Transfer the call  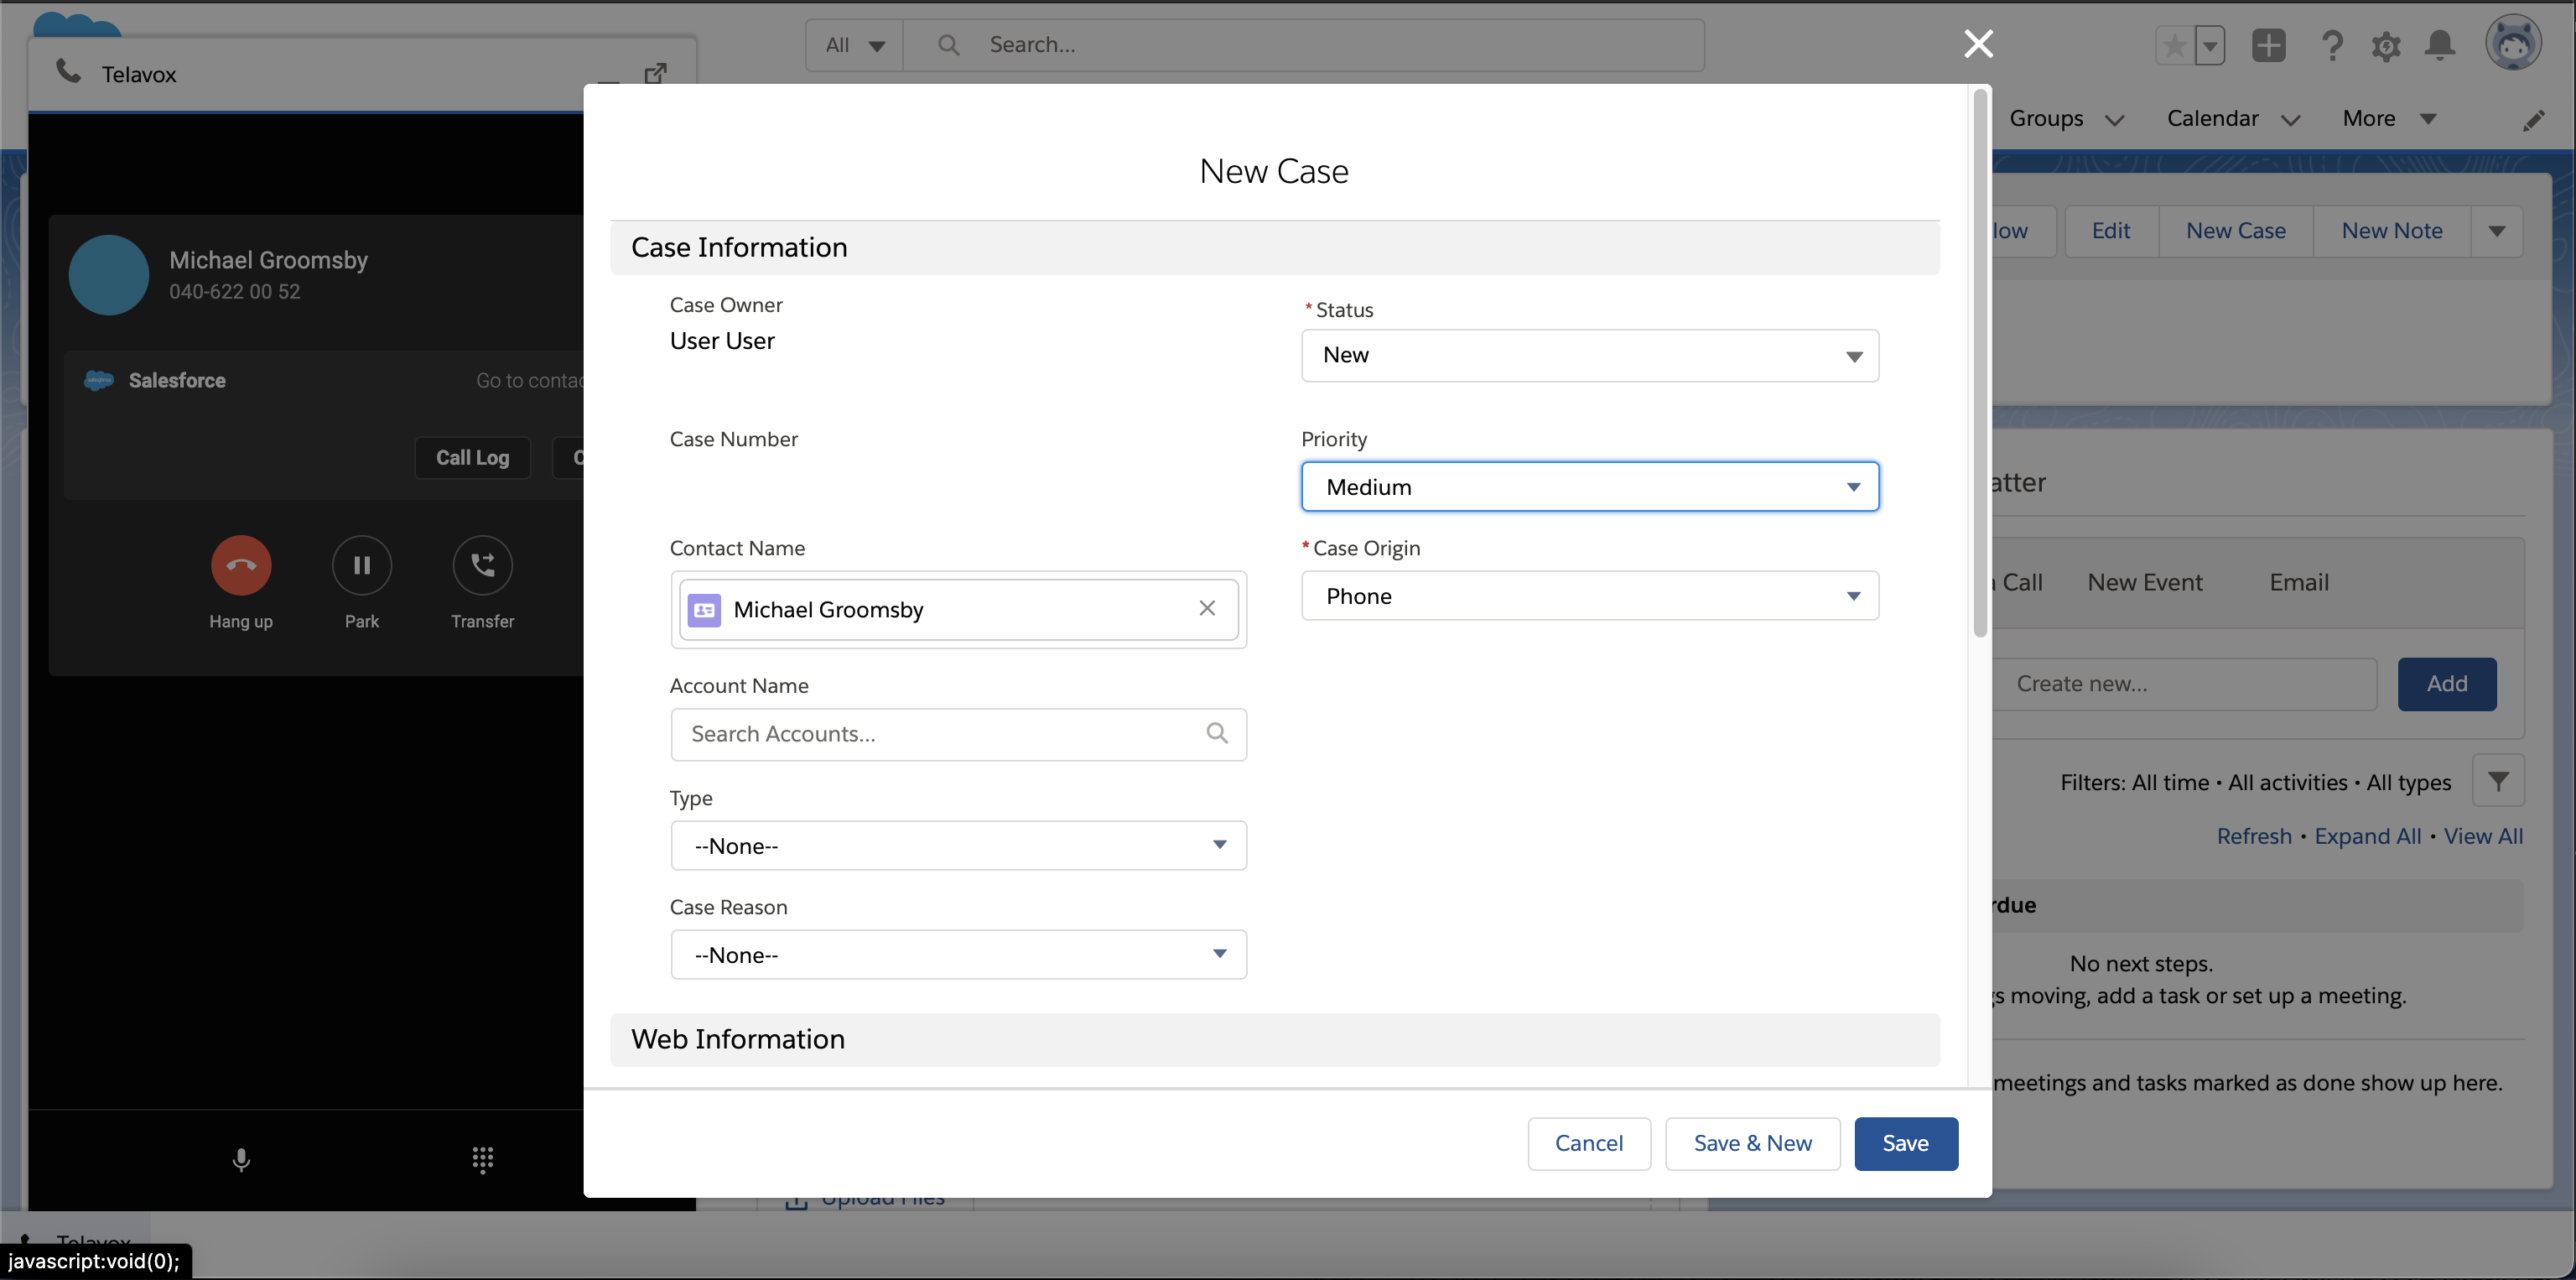click(x=482, y=565)
